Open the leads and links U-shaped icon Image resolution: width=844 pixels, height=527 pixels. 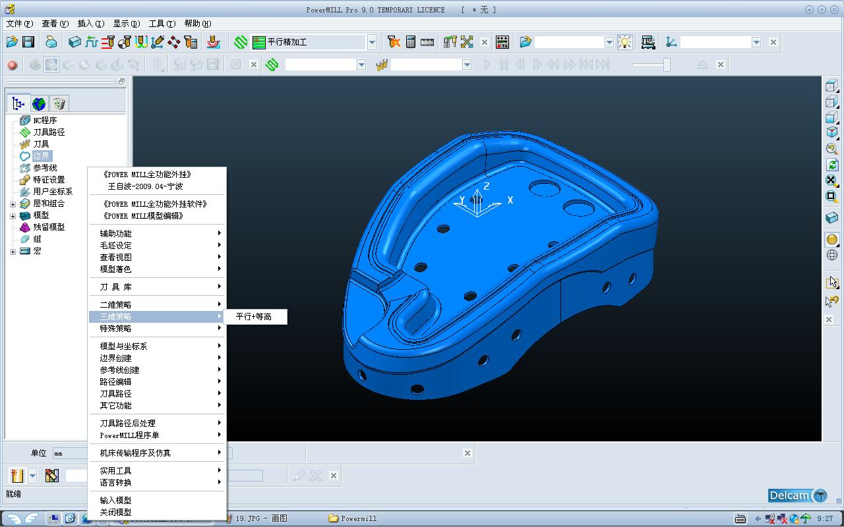141,42
